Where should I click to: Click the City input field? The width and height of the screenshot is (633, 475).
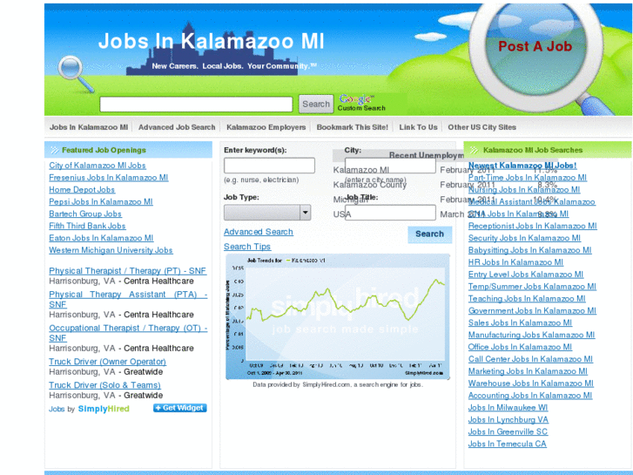point(390,166)
